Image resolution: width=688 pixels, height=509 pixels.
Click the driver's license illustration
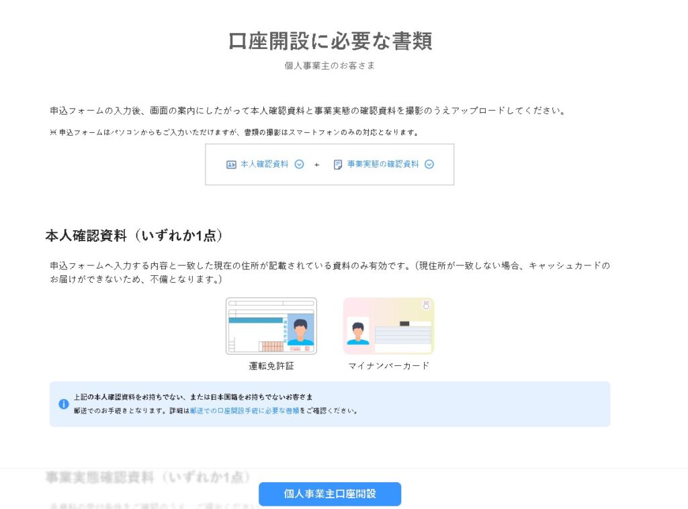(x=271, y=326)
